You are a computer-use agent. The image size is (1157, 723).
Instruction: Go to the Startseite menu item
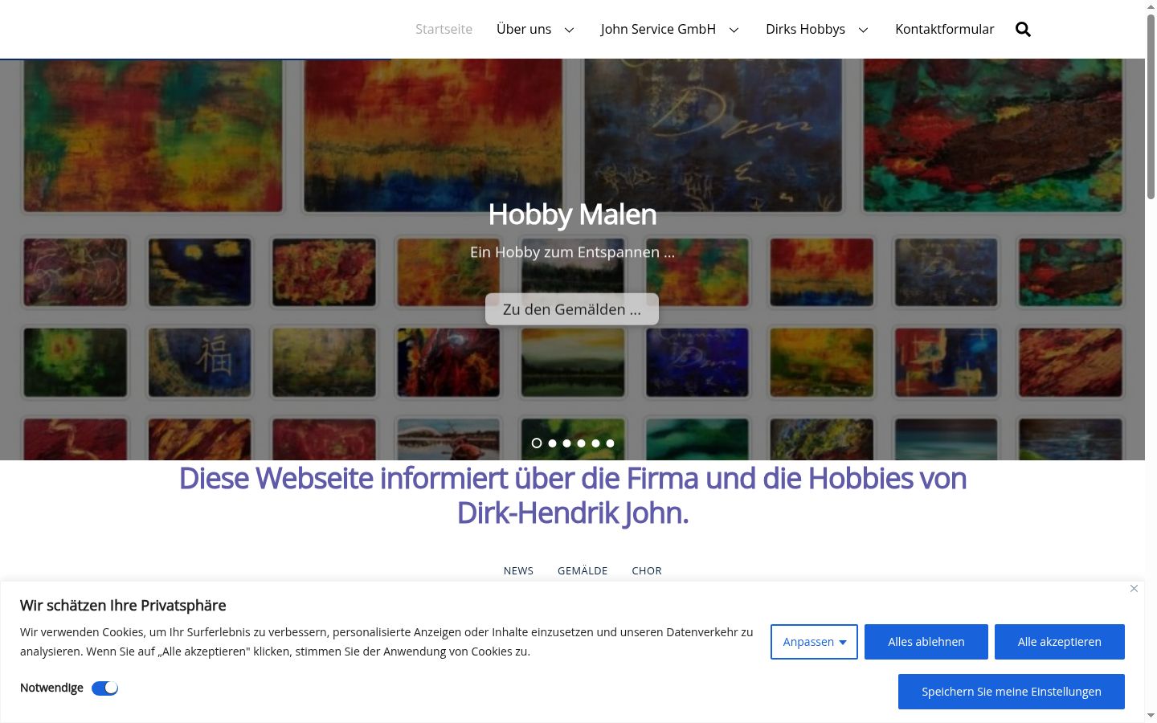(444, 30)
